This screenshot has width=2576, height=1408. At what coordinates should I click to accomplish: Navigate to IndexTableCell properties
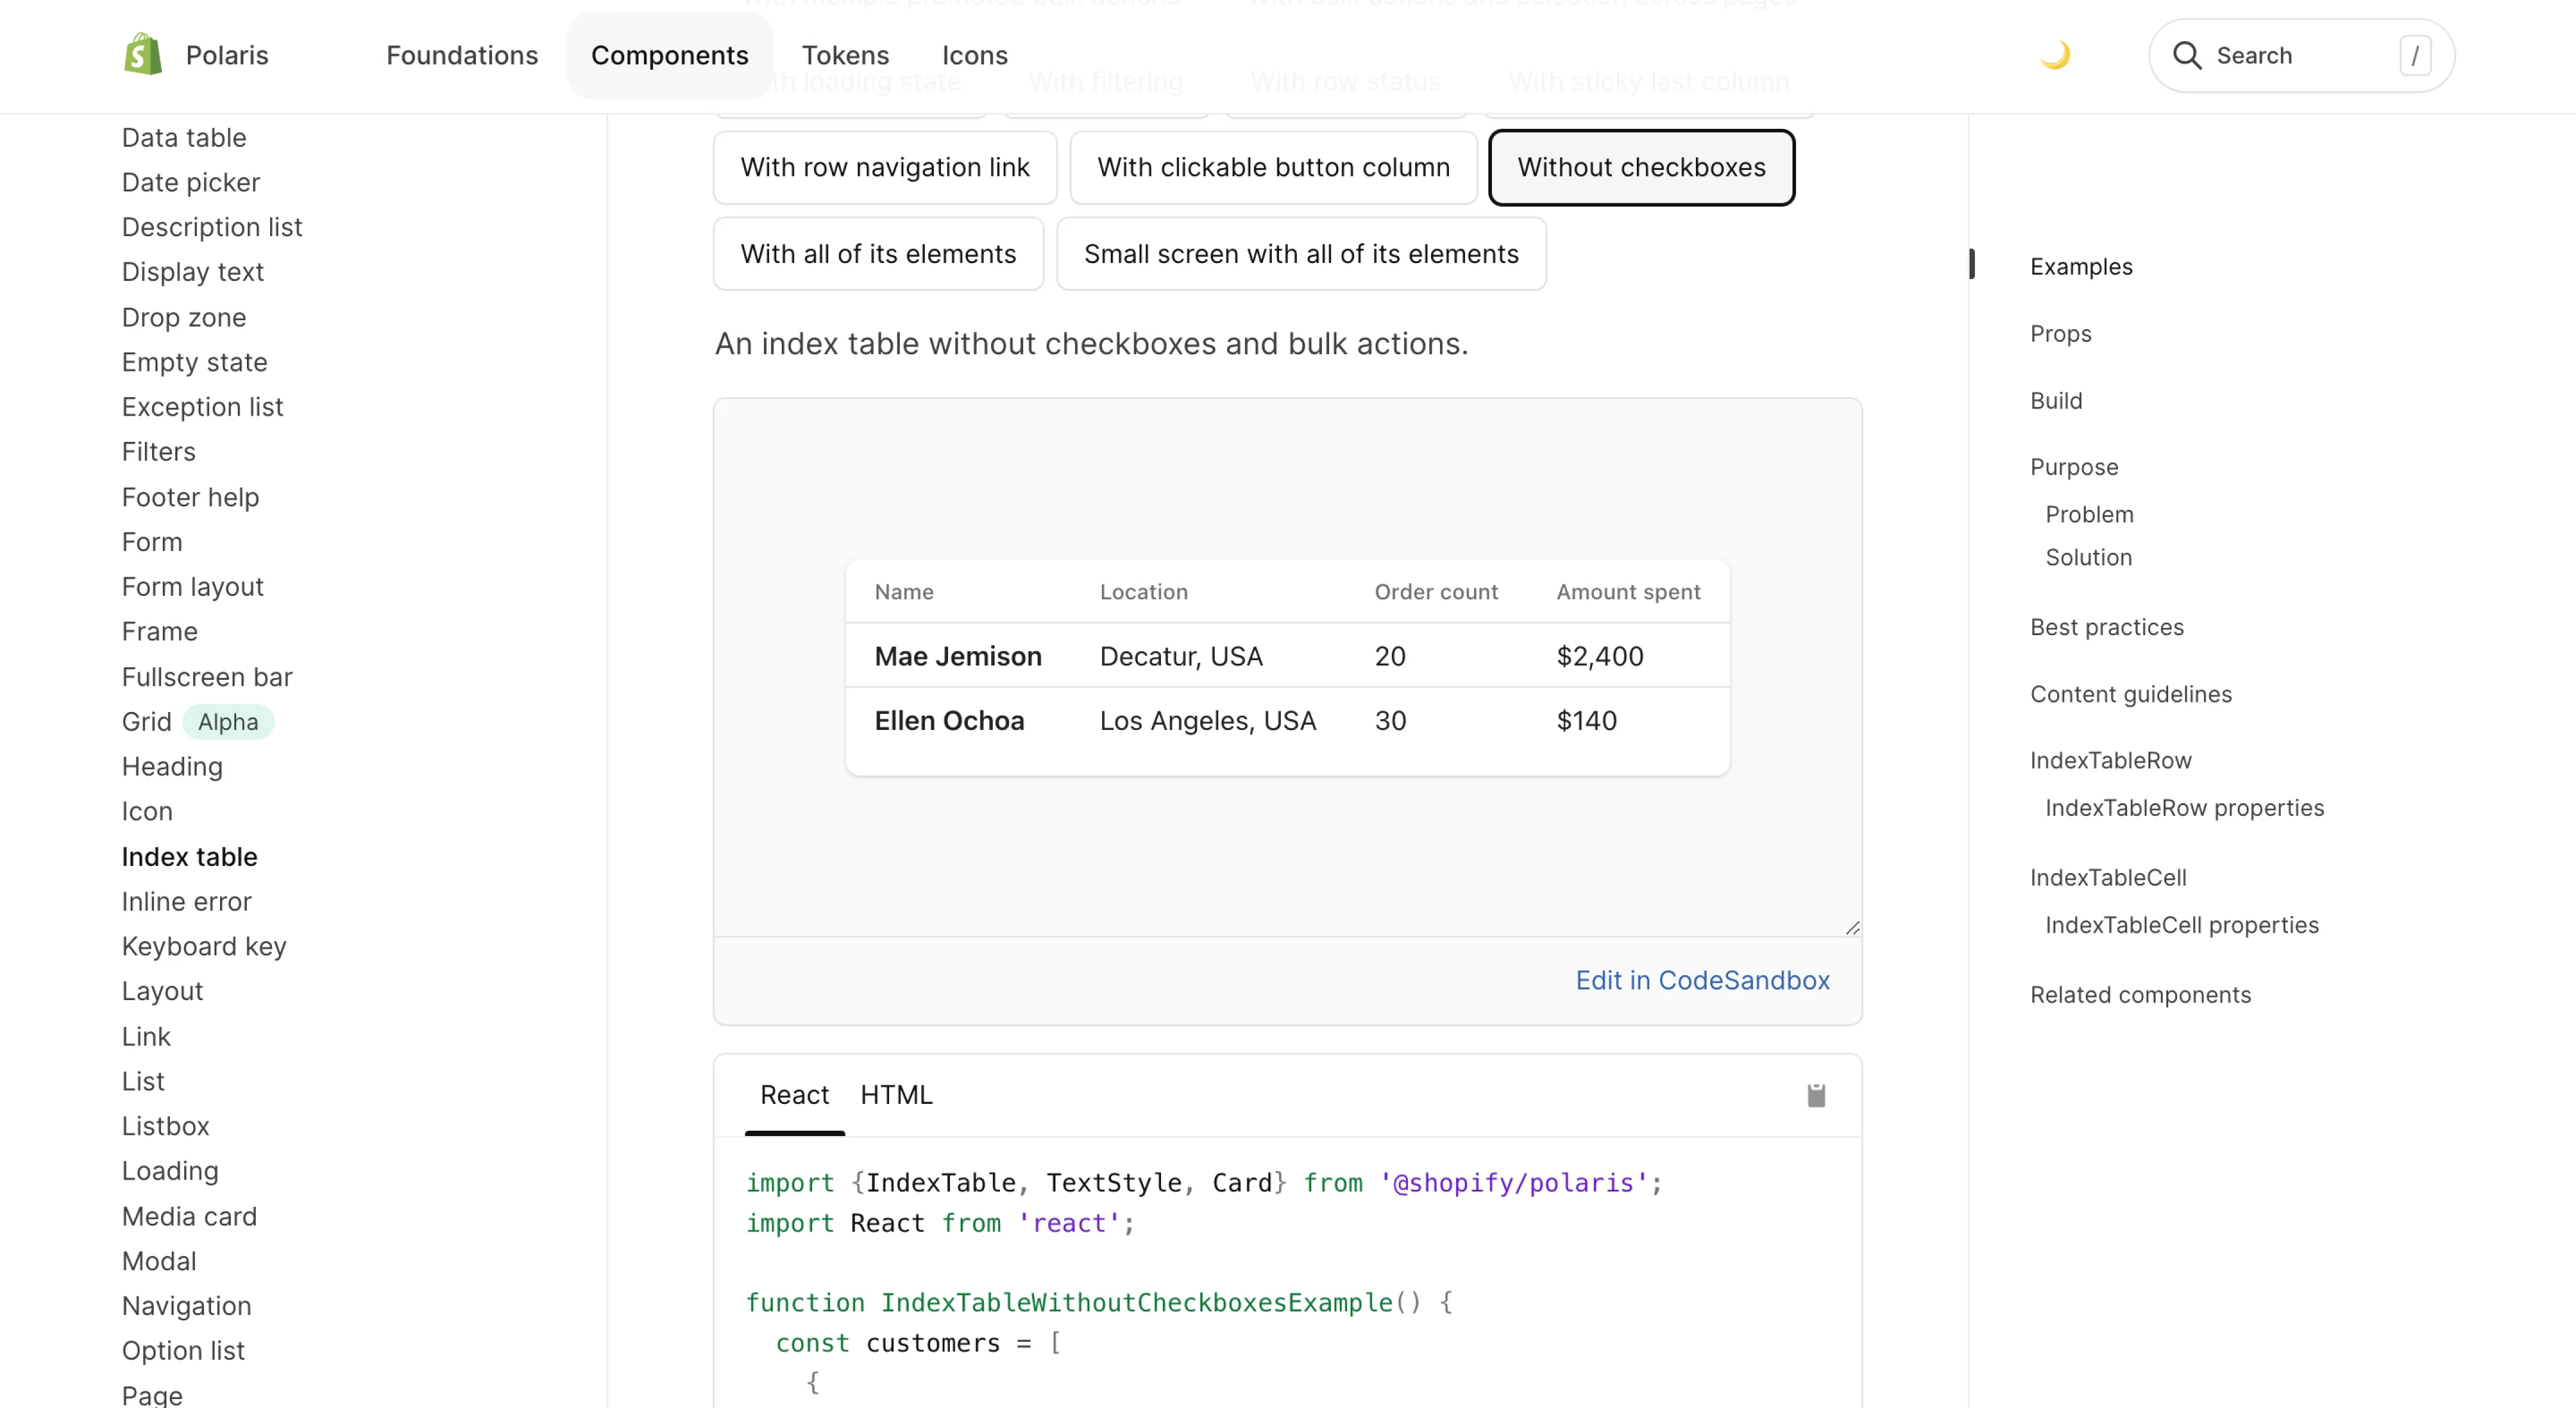(x=2182, y=925)
